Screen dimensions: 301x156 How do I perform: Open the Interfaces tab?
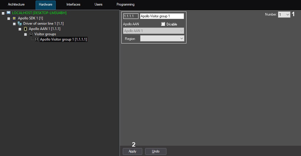[x=73, y=4]
